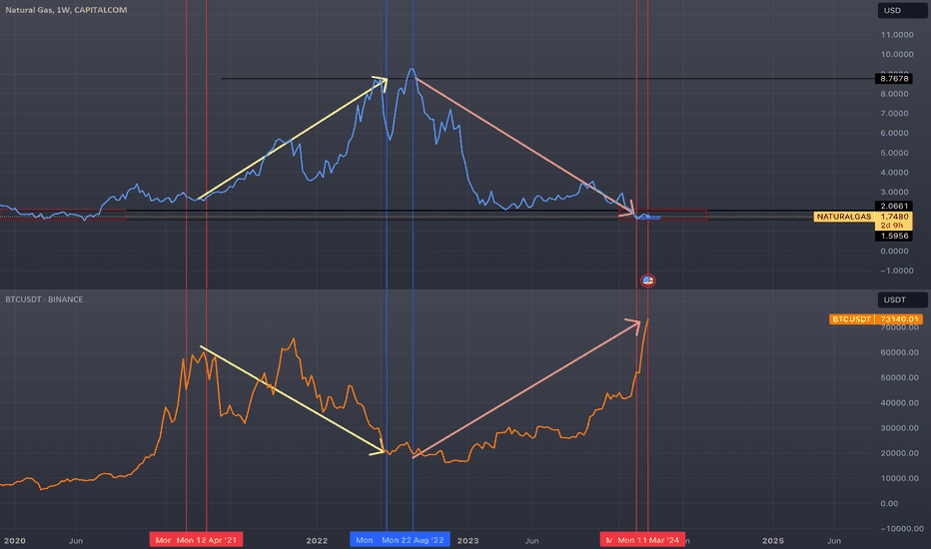
Task: Click the 60000.00 BTC axis value
Action: 899,352
